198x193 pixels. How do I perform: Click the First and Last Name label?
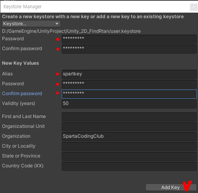tap(24, 116)
